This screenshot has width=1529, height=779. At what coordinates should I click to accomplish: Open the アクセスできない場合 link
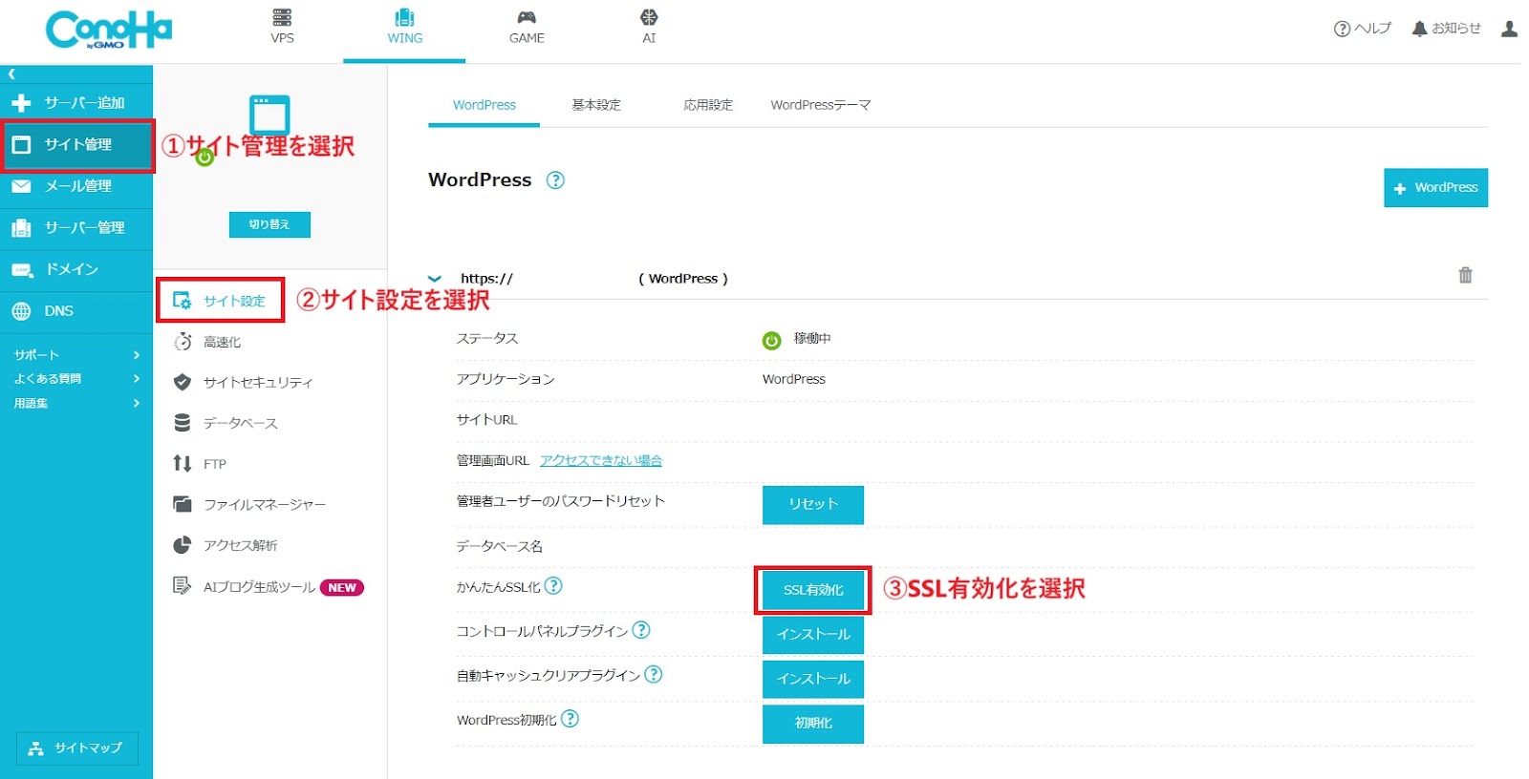click(601, 460)
